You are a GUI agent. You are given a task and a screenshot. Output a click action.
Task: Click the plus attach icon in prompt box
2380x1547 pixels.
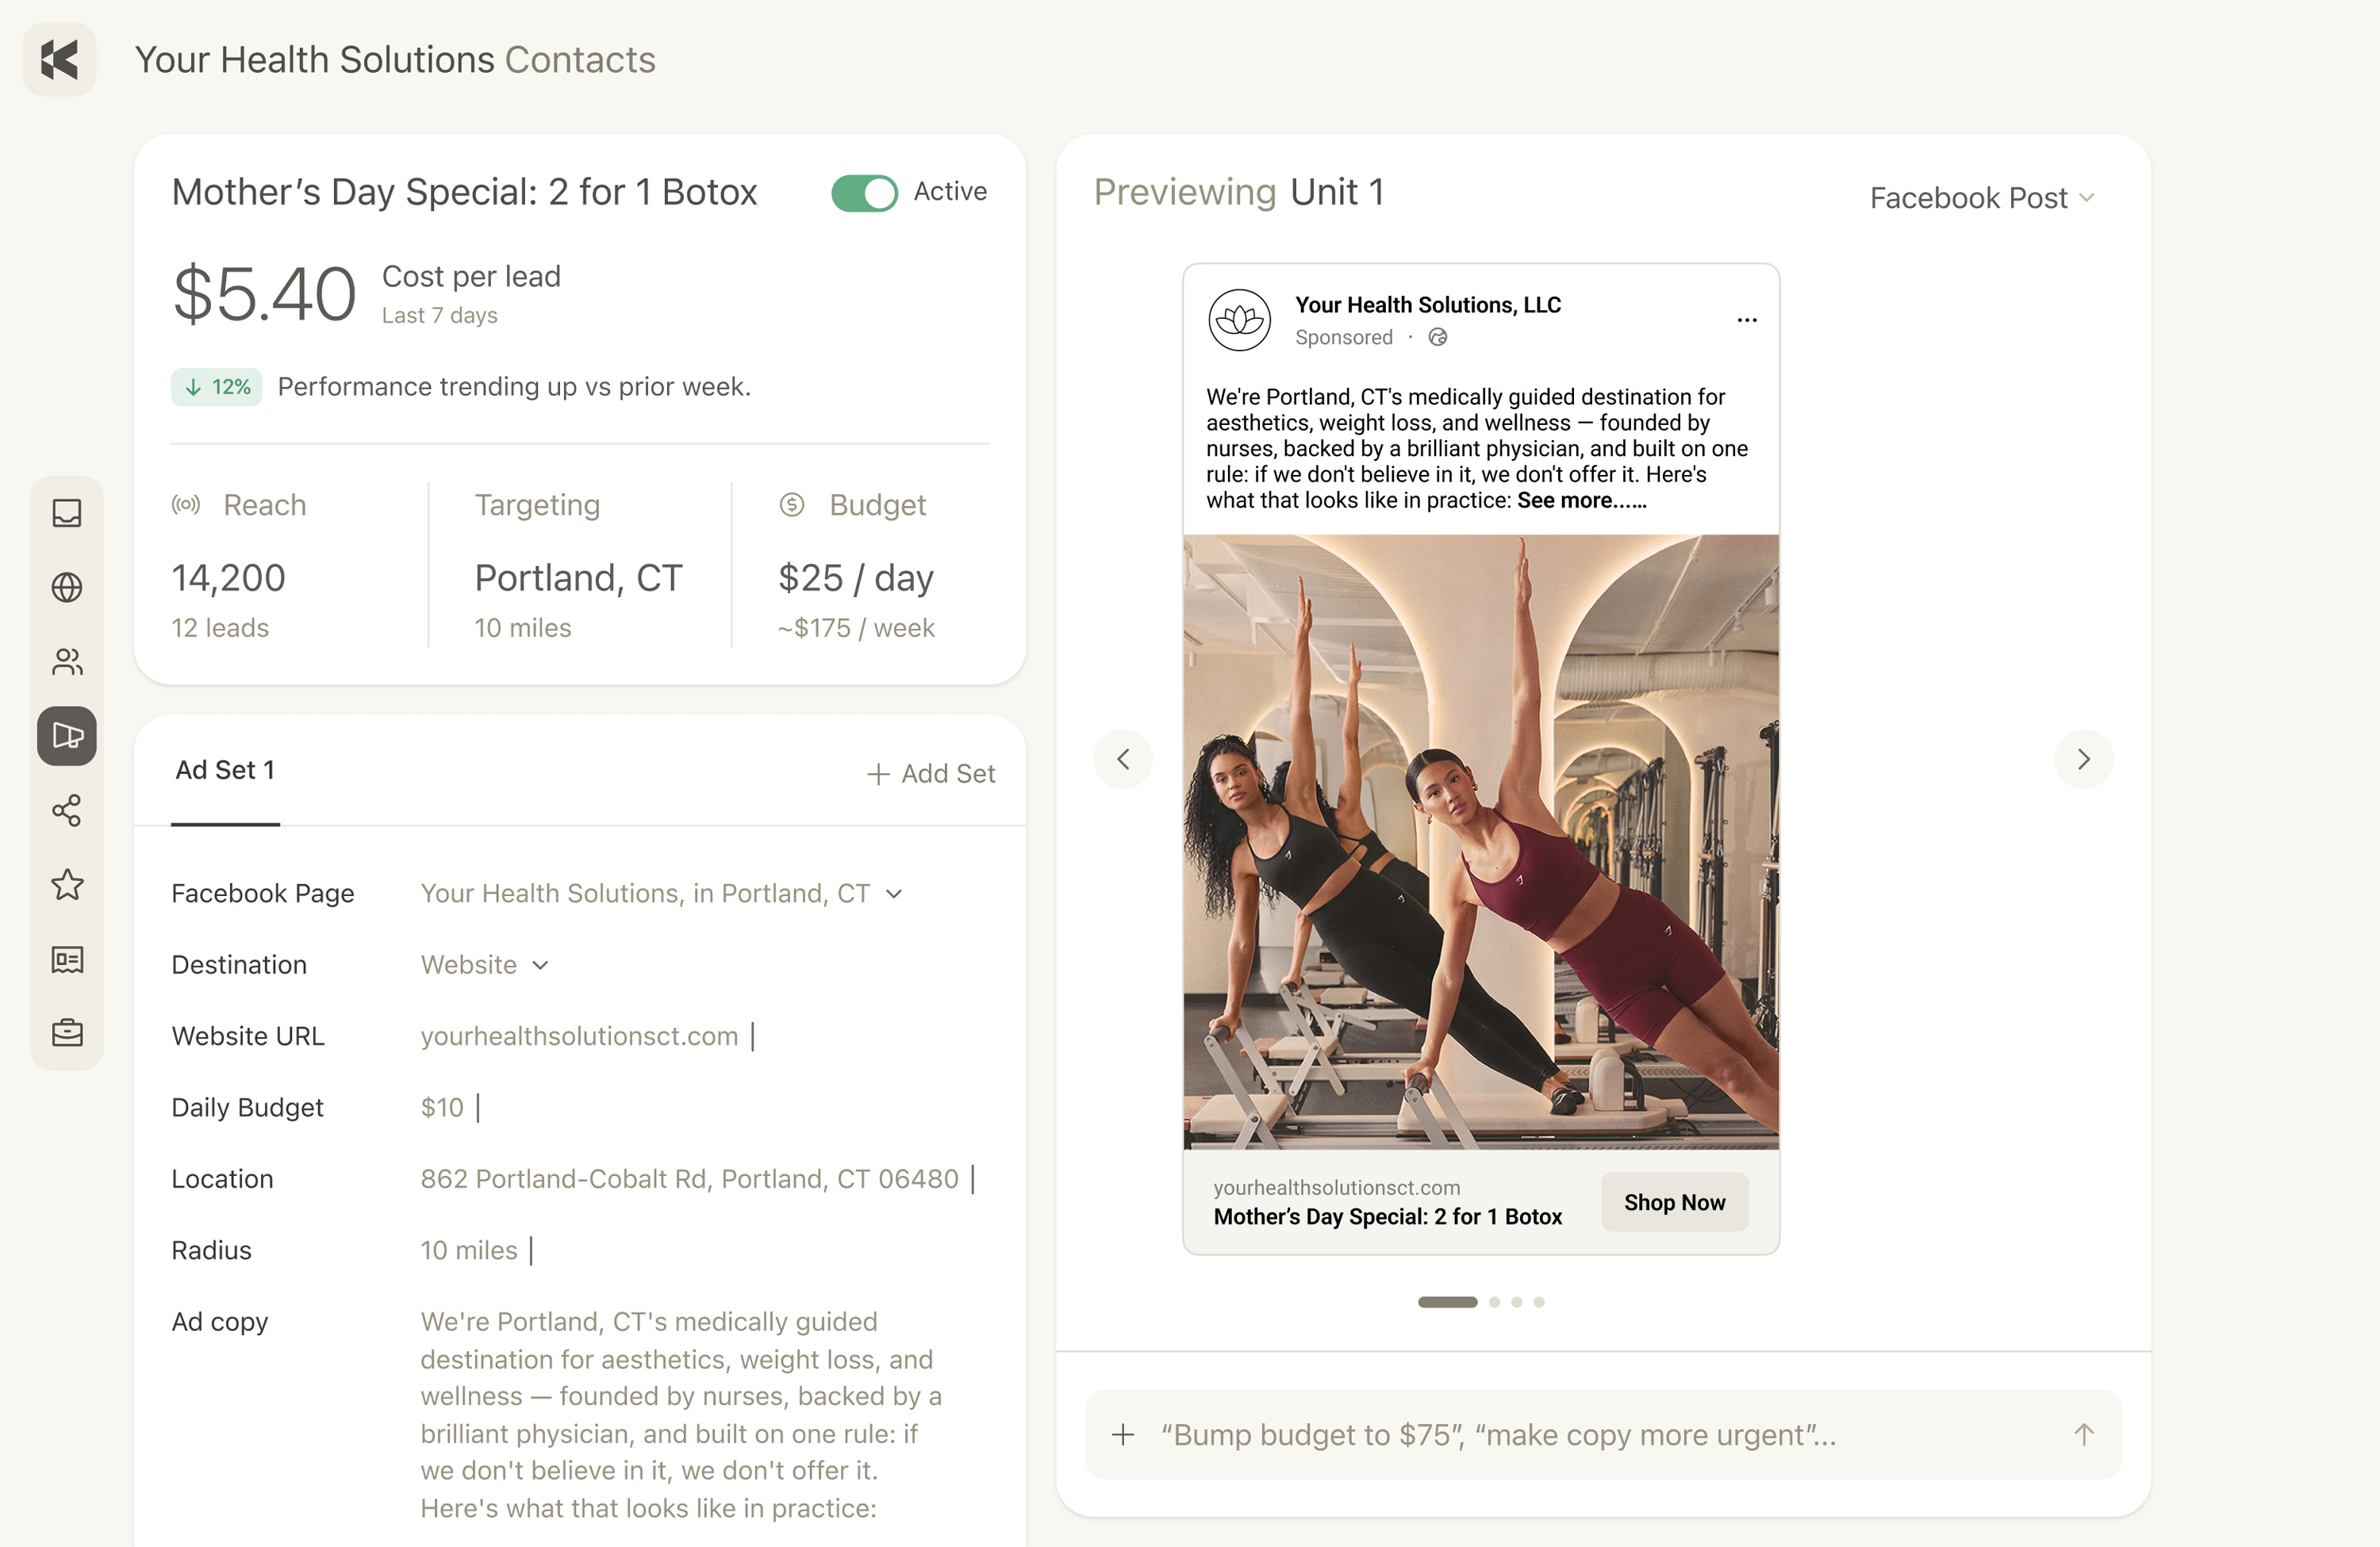coord(1123,1435)
